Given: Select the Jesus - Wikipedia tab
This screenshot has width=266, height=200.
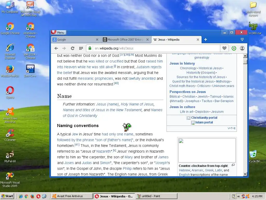Looking at the screenshot, I should [176, 40].
